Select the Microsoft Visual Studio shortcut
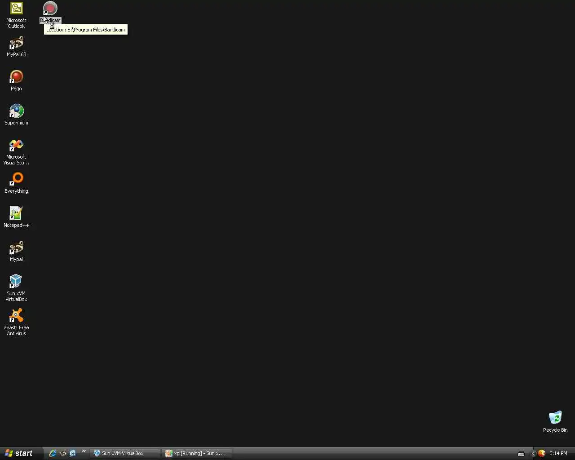Screen dimensions: 575x460 [x=16, y=152]
